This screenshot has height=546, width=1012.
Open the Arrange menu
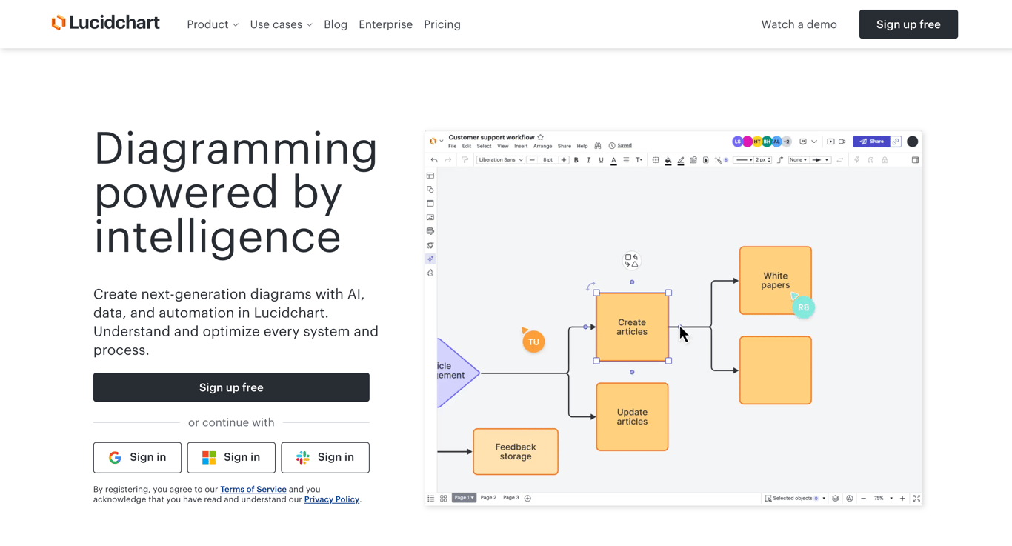click(542, 146)
